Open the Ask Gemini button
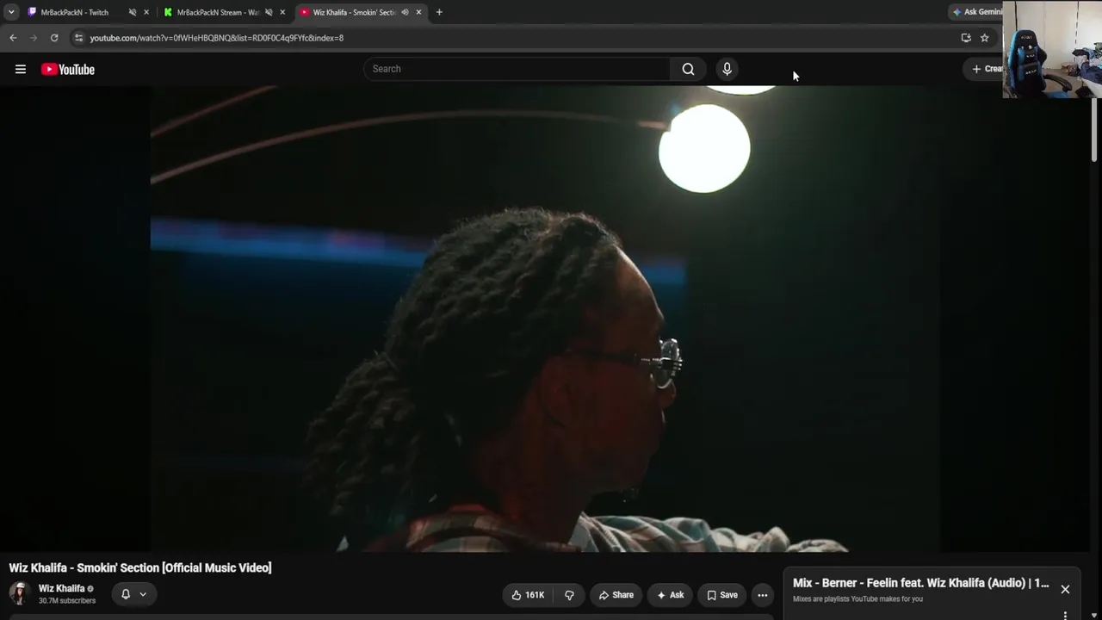1102x620 pixels. [977, 12]
